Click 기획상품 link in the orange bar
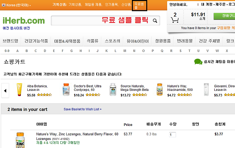The height and width of the screenshot is (148, 235). 75,5
